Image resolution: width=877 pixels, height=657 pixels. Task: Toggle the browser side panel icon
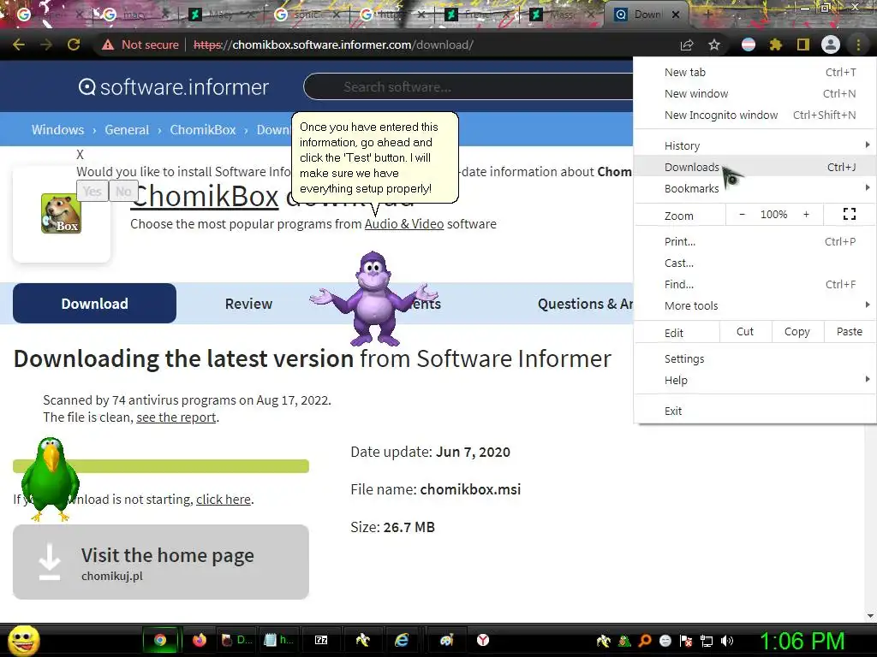tap(802, 44)
